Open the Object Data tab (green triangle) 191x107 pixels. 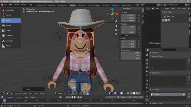pyautogui.click(x=147, y=100)
